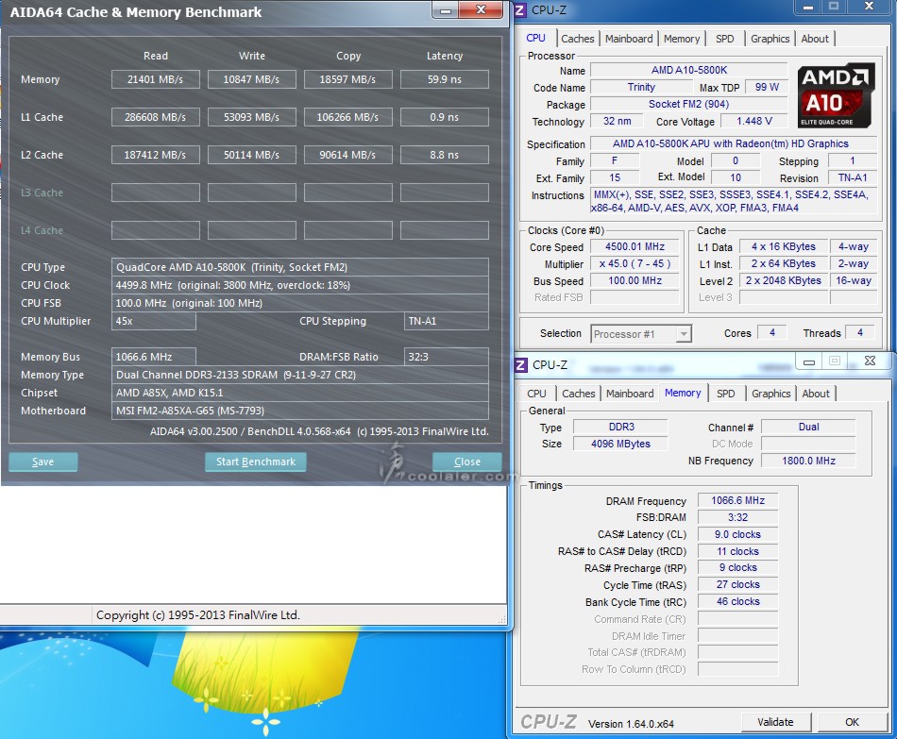The width and height of the screenshot is (897, 739).
Task: Click the AMD A10 processor logo
Action: click(836, 95)
